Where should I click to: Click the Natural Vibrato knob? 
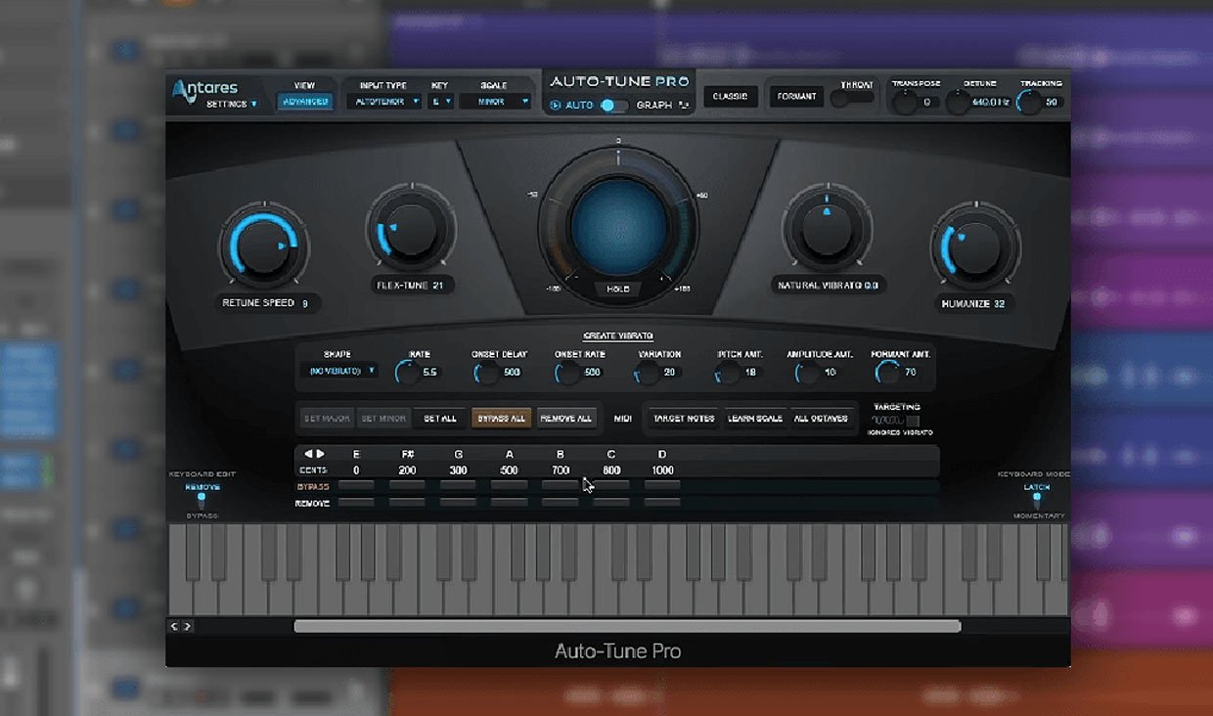827,229
